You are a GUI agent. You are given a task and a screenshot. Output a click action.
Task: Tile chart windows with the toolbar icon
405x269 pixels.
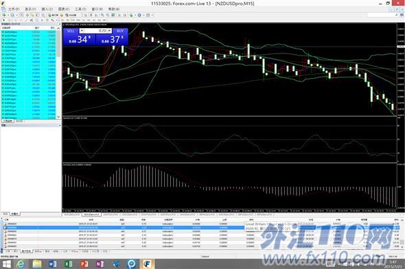pyautogui.click(x=113, y=15)
